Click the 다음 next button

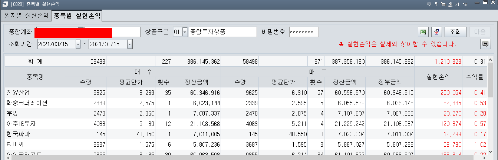(x=480, y=32)
